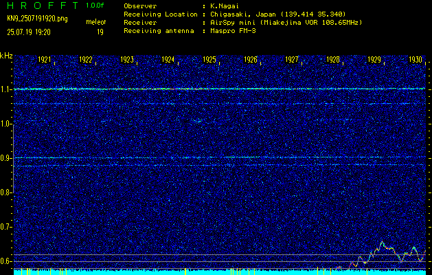
Task: Select the file name KN9_2507191920.png
Action: tap(37, 19)
